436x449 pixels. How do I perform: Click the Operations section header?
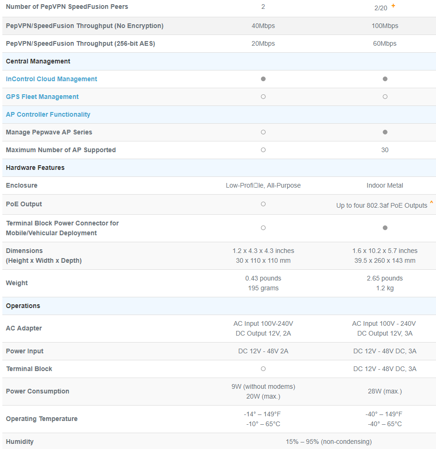(x=23, y=306)
